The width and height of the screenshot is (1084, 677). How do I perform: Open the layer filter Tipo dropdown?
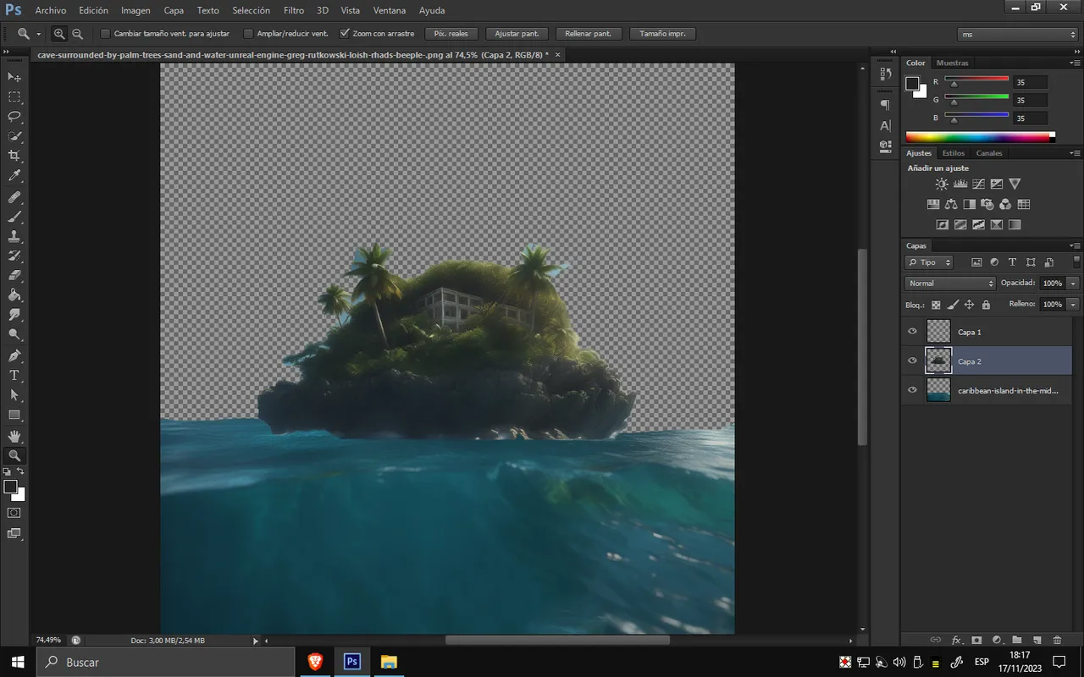tap(929, 262)
